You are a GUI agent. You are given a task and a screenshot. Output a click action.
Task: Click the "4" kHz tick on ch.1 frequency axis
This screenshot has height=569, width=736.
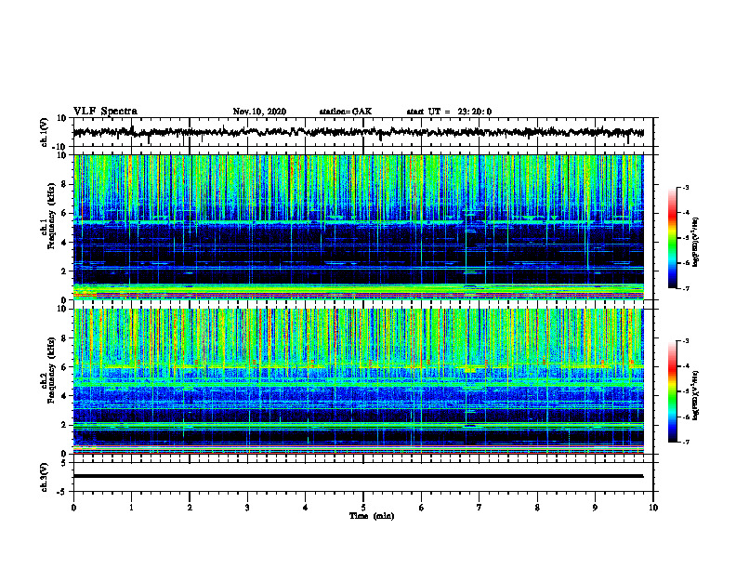64,242
